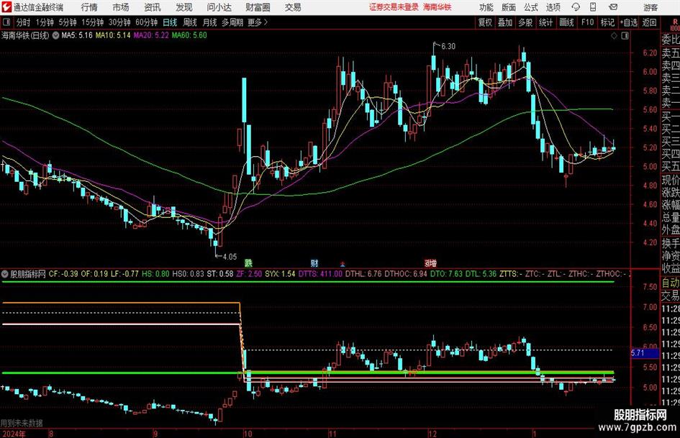The height and width of the screenshot is (438, 680).
Task: Click the MA10: 5.14 indicator label
Action: [x=113, y=35]
